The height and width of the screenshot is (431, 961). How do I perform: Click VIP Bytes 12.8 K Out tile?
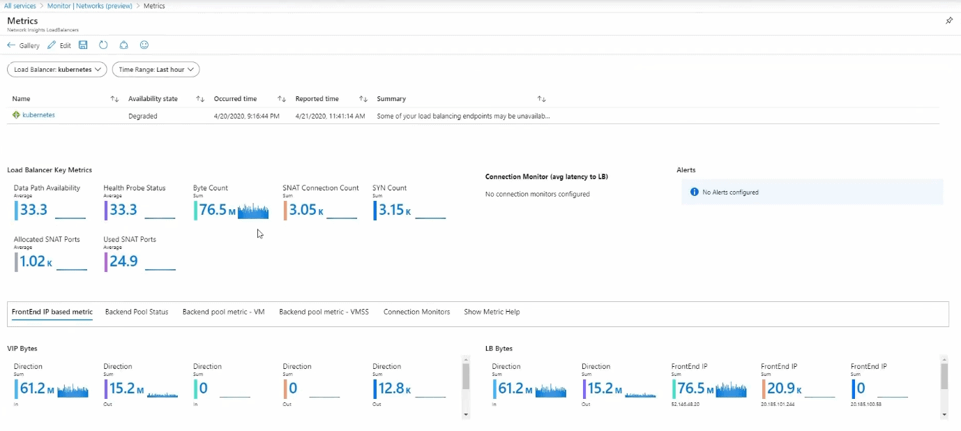[409, 385]
